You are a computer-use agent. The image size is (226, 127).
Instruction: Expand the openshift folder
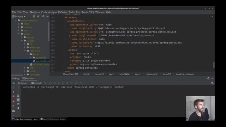pos(31,58)
